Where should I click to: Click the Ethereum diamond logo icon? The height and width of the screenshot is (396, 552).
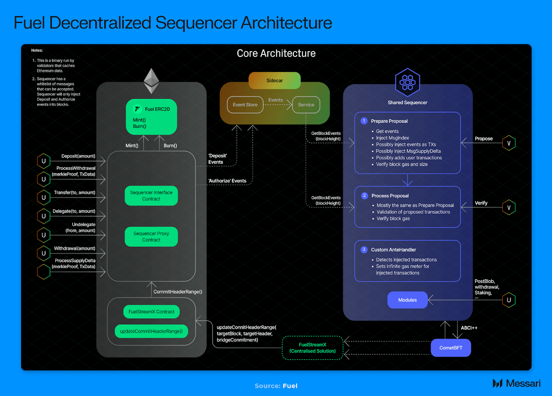[151, 81]
